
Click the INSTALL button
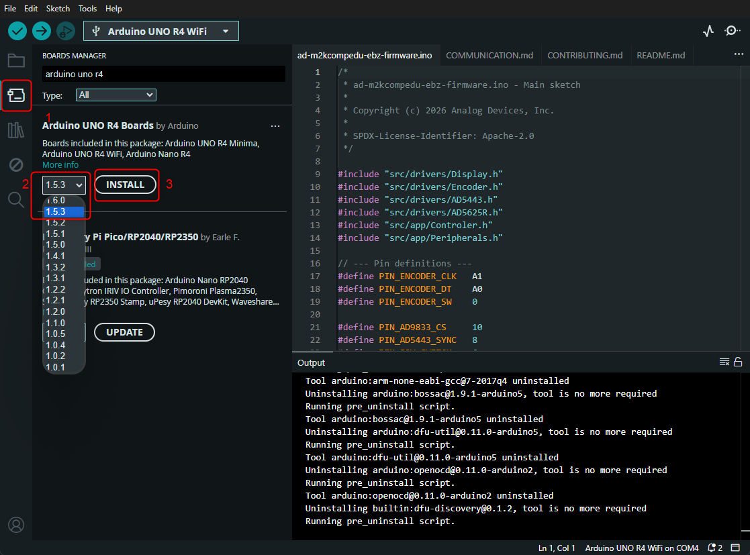pos(126,185)
